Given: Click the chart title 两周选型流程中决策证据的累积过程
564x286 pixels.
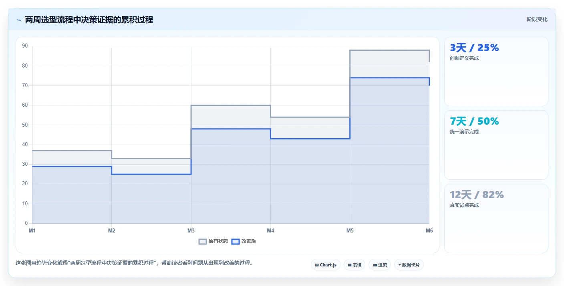Looking at the screenshot, I should click(89, 20).
